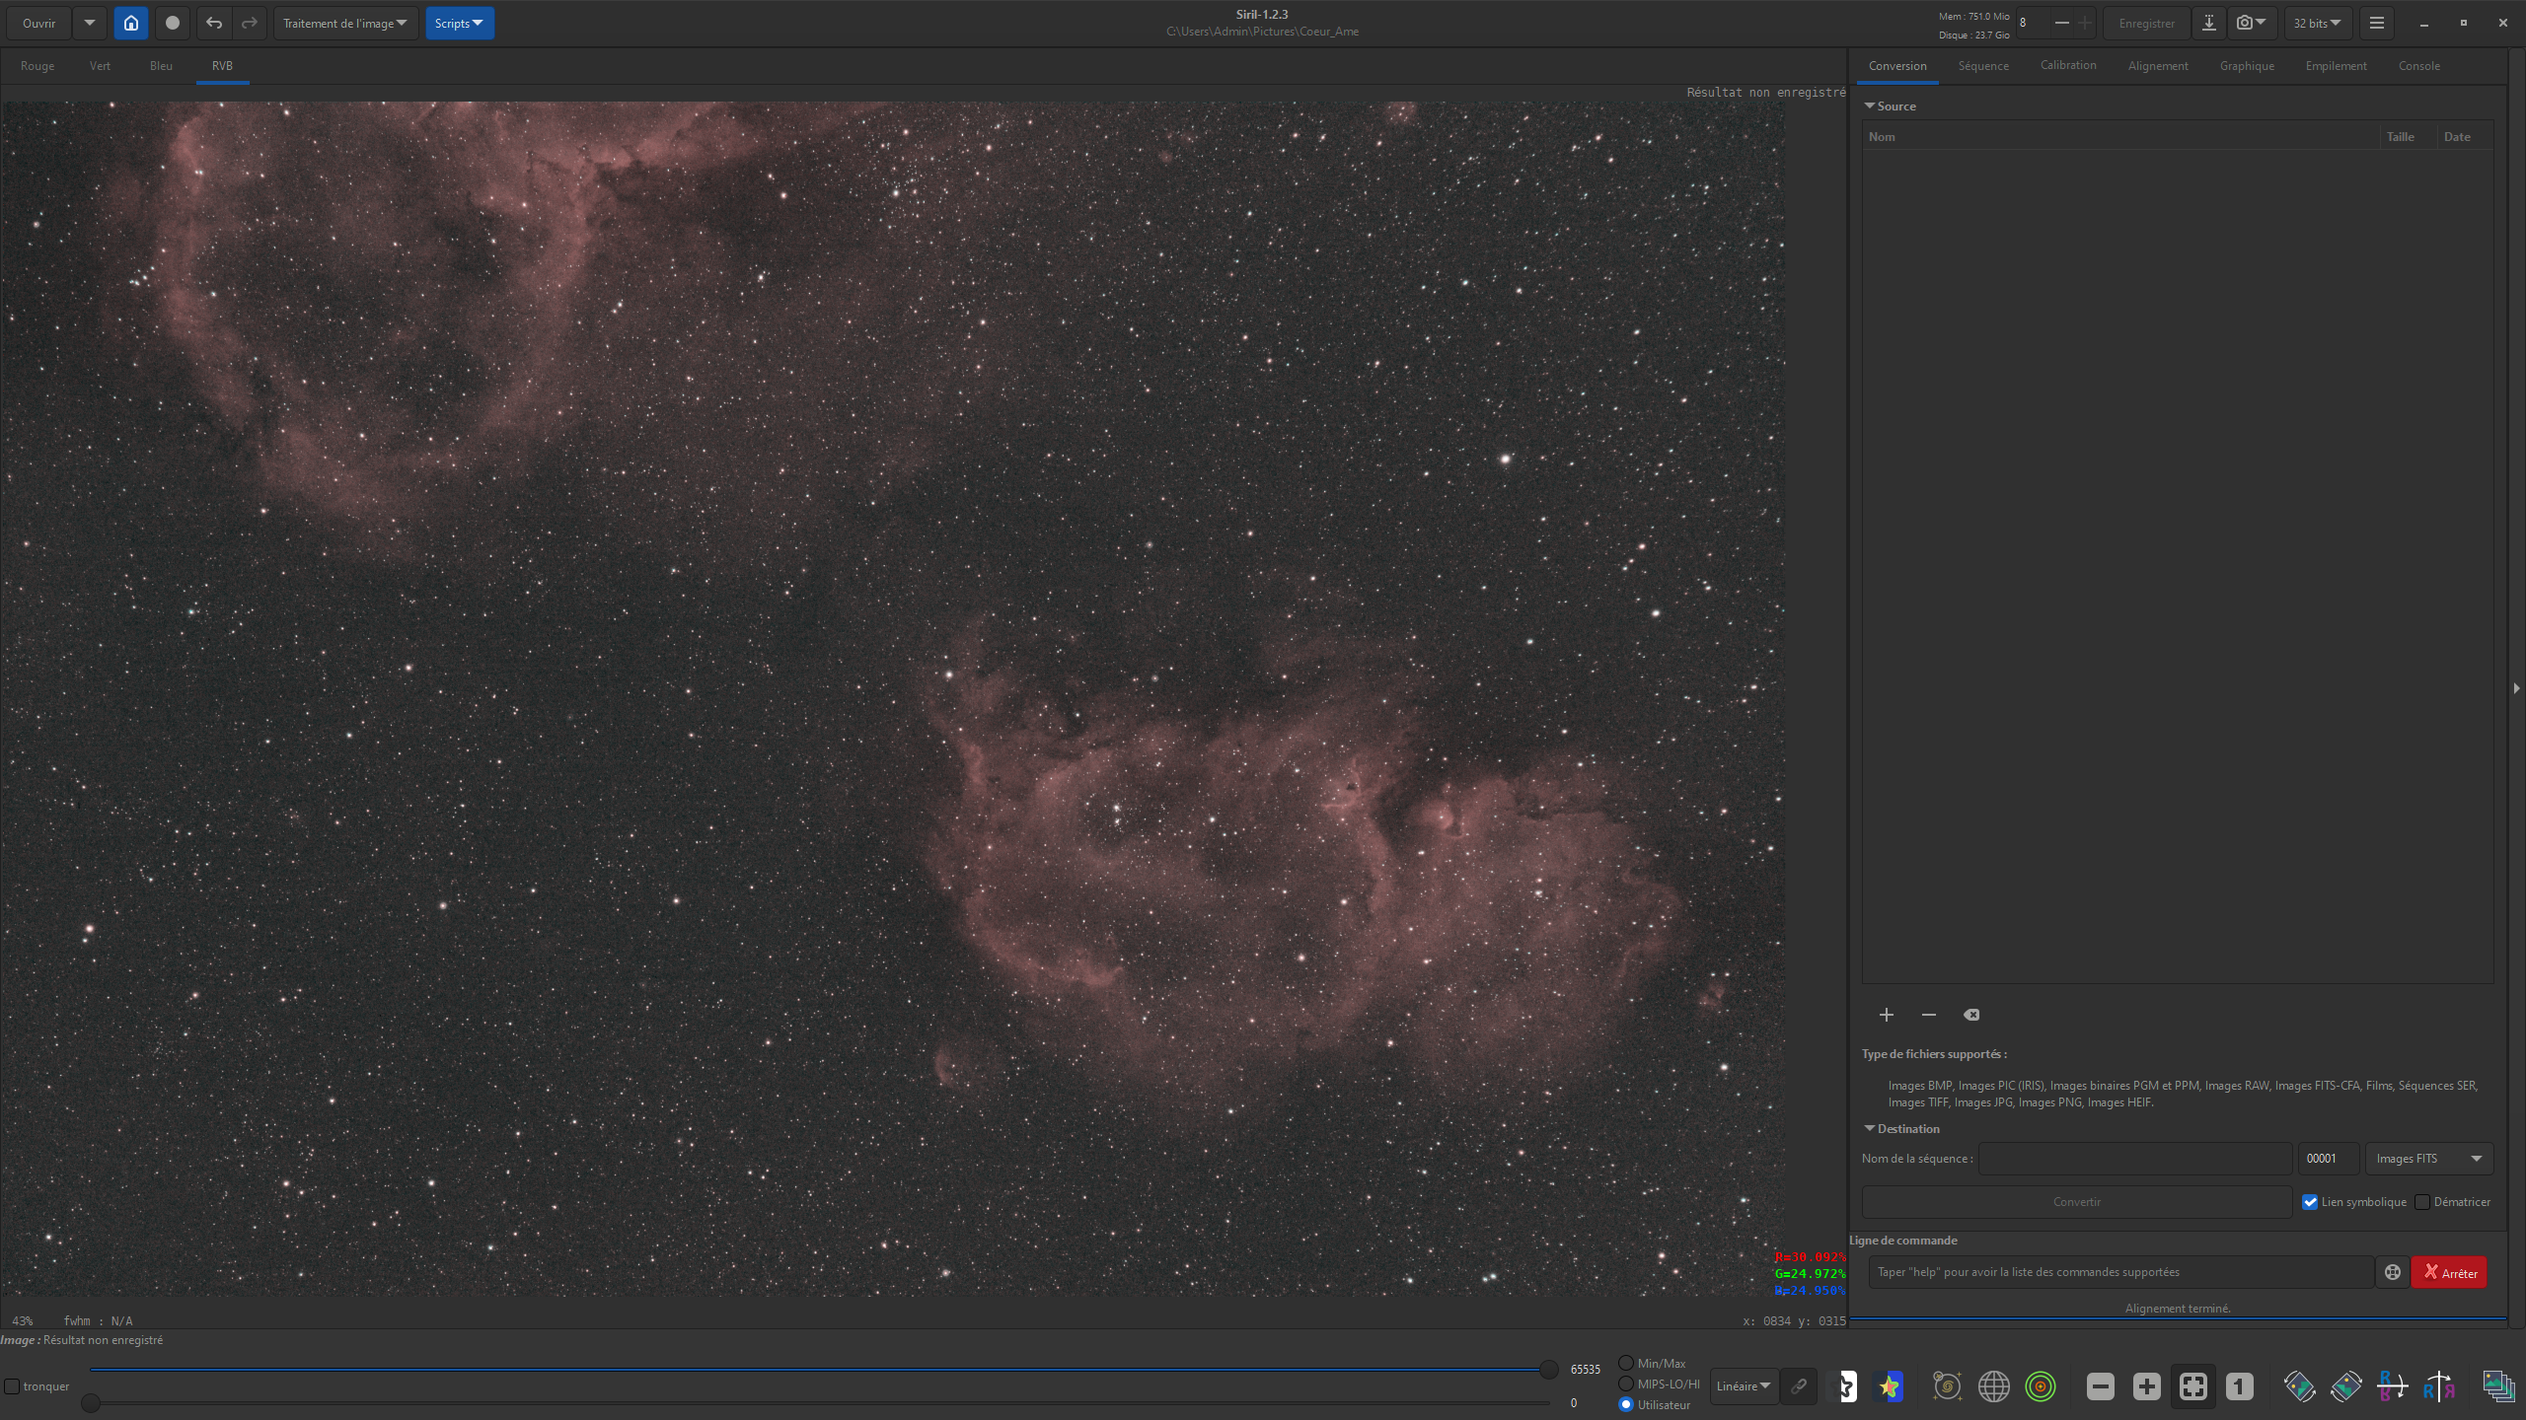Clear all source files
2526x1420 pixels.
point(1971,1015)
